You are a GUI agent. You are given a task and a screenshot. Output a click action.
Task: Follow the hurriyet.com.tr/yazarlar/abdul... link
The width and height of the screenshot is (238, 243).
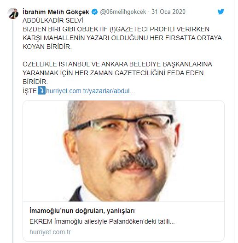coord(91,91)
